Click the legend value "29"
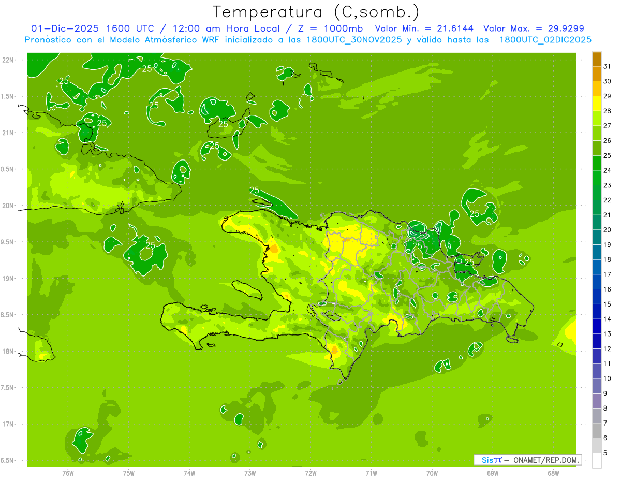Viewport: 621px width, 480px height. click(x=608, y=96)
